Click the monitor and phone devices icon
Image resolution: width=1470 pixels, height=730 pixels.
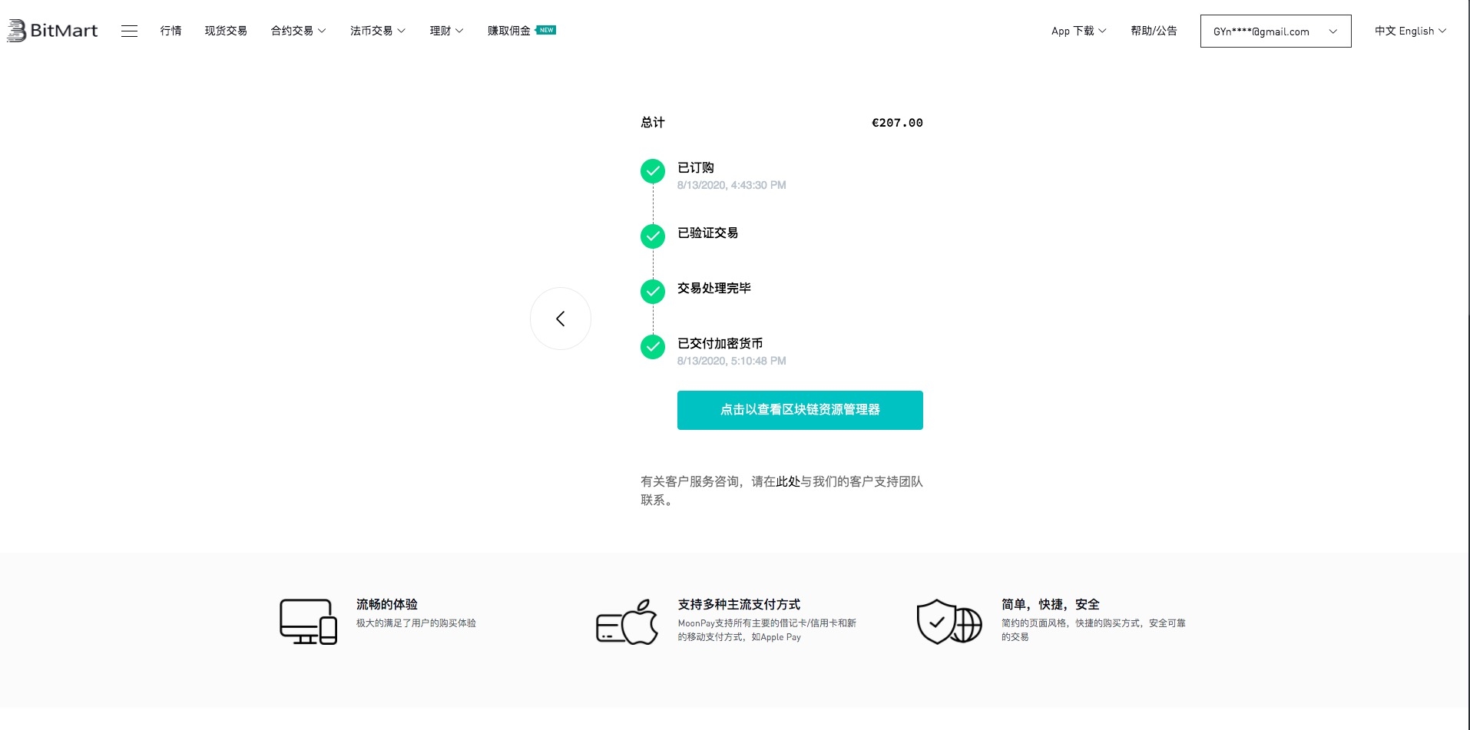coord(308,621)
